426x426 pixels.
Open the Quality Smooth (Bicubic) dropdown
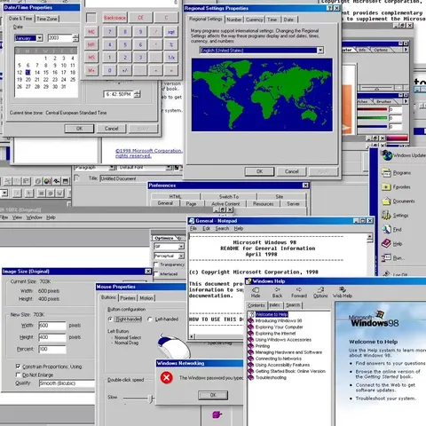[x=67, y=383]
